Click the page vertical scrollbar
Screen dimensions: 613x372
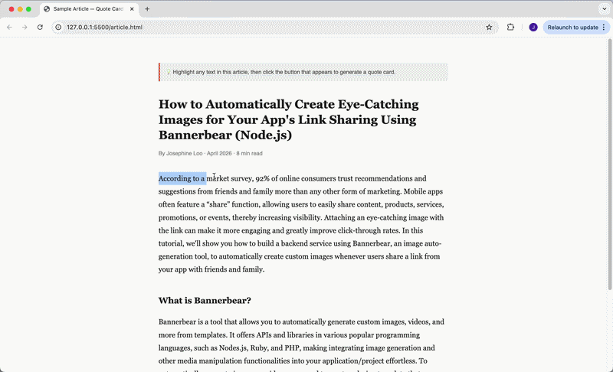[x=609, y=164]
